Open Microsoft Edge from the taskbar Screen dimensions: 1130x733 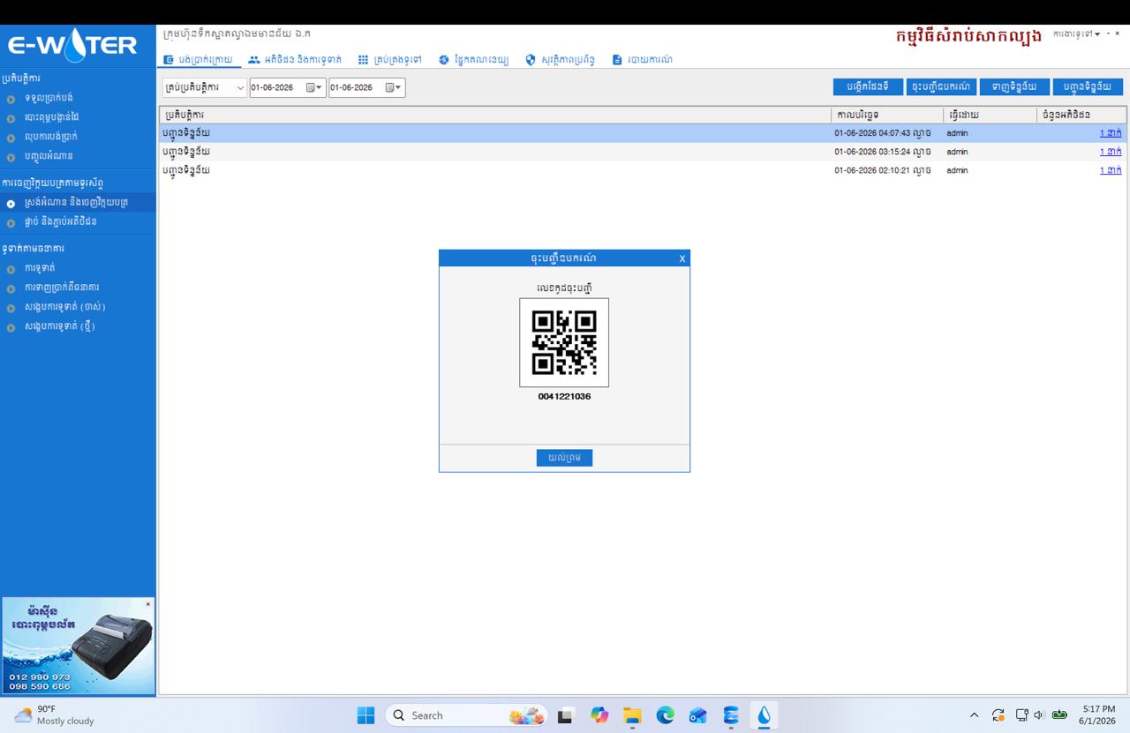coord(665,715)
